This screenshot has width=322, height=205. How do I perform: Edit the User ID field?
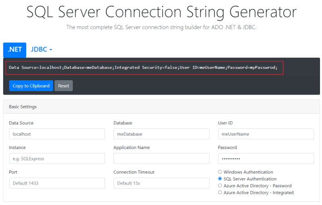[x=266, y=134]
